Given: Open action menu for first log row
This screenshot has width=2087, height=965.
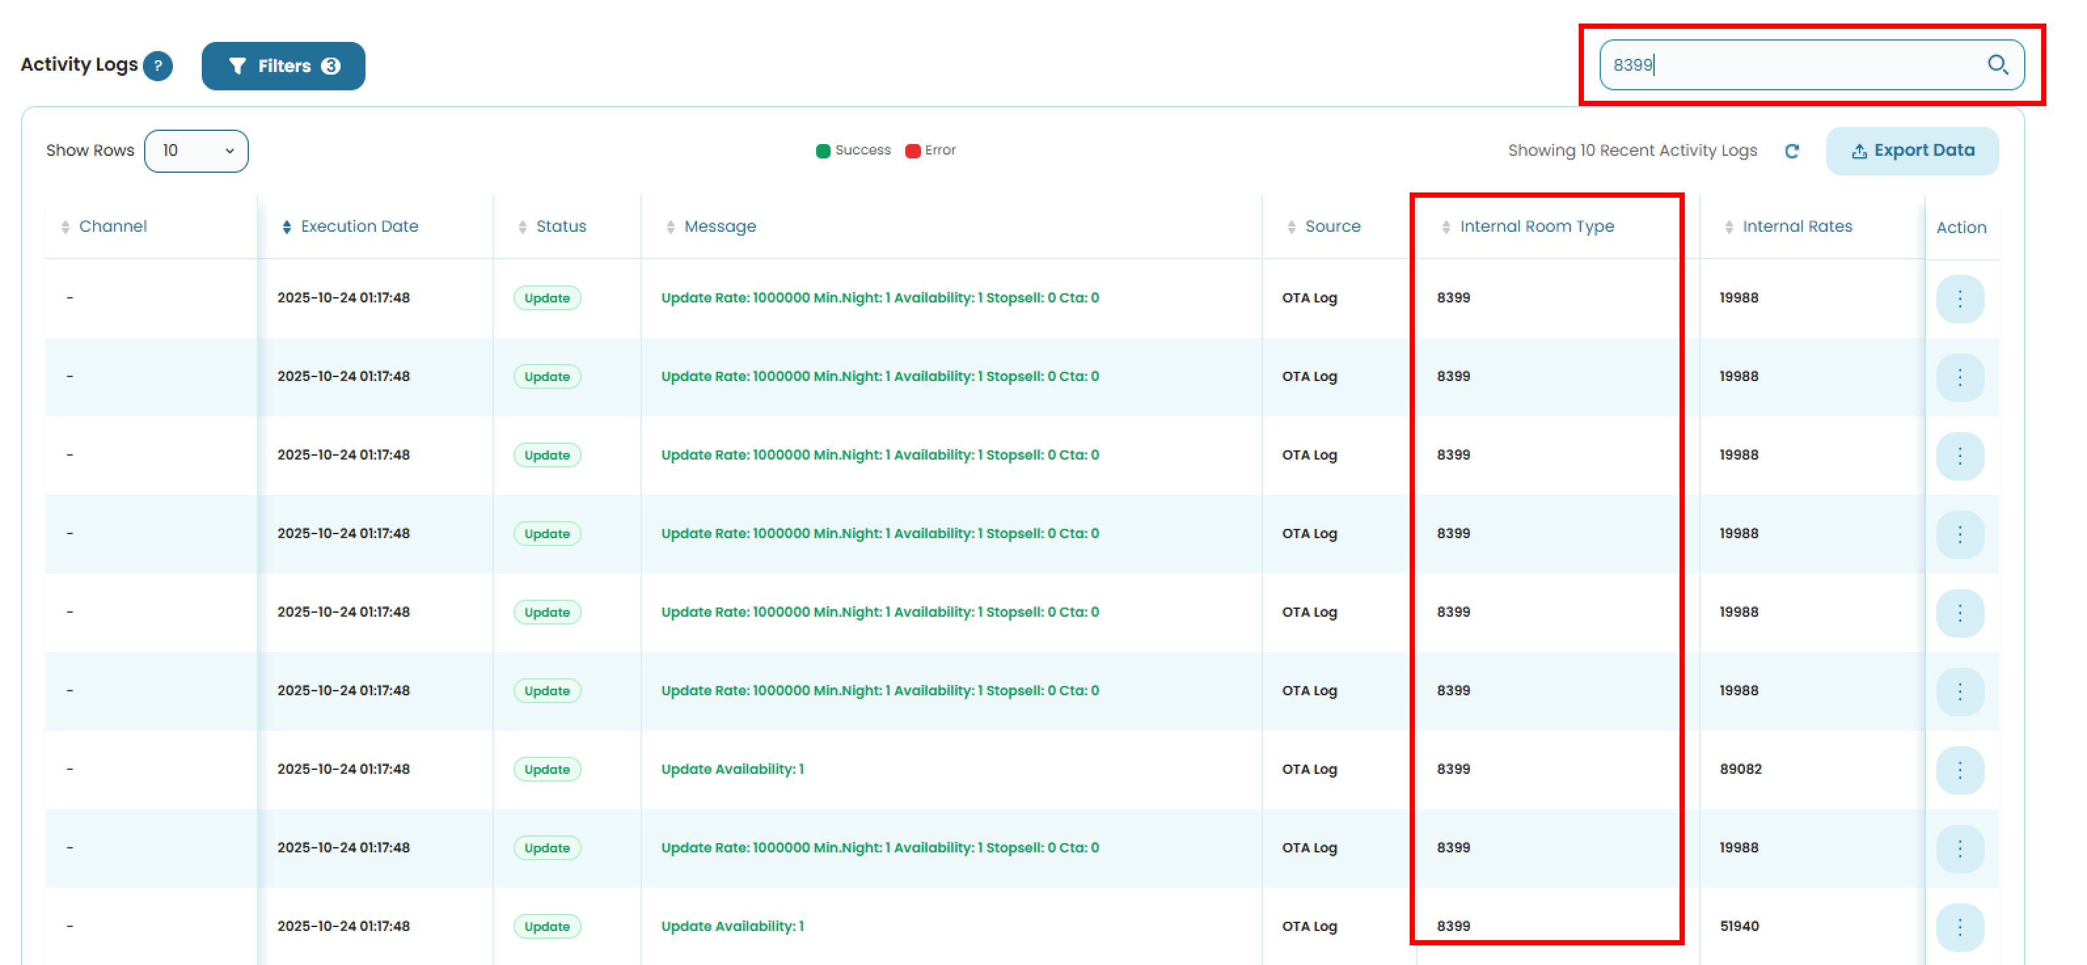Looking at the screenshot, I should tap(1959, 299).
